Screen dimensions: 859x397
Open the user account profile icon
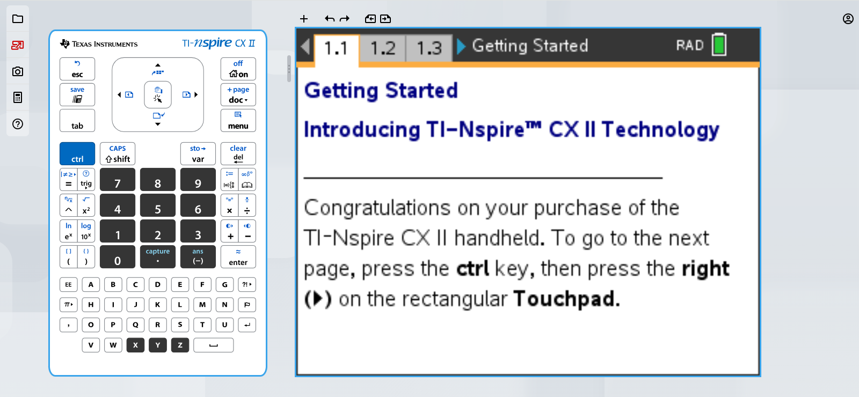click(848, 19)
